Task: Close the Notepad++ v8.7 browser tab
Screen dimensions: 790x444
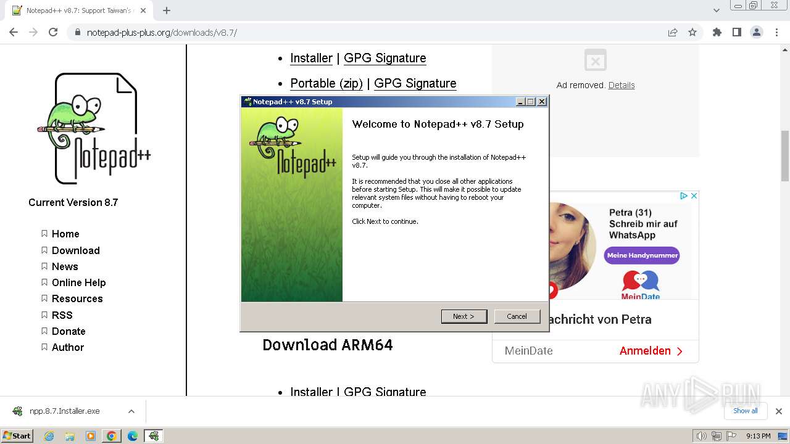Action: 143,10
